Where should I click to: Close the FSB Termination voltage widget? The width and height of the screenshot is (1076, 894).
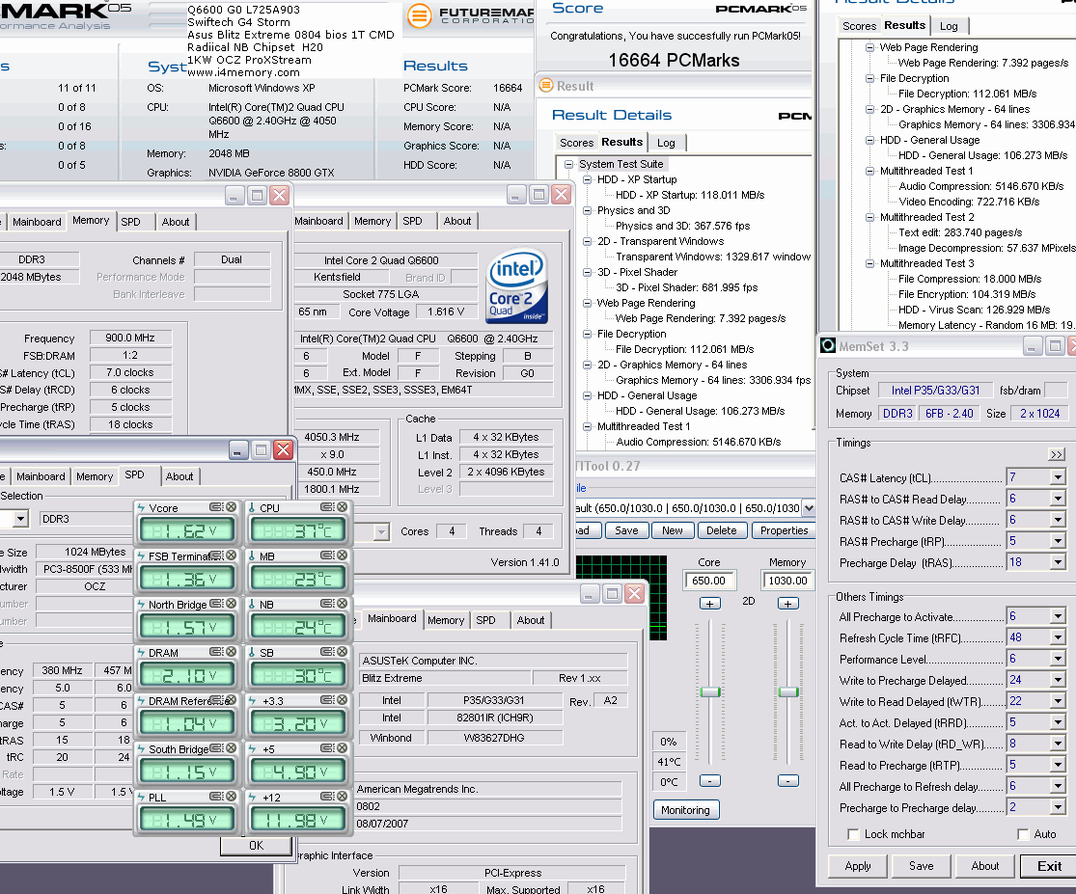pyautogui.click(x=232, y=555)
